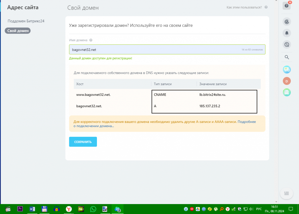Open clock and date 16:51
The height and width of the screenshot is (214, 299).
click(x=274, y=209)
